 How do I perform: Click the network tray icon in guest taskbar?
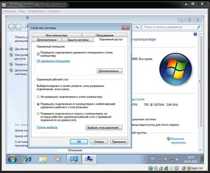point(172,159)
